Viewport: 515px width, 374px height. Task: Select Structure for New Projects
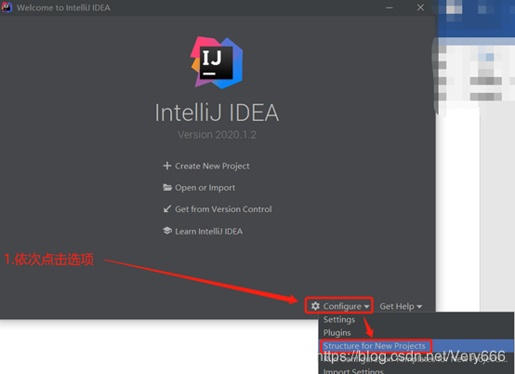374,346
